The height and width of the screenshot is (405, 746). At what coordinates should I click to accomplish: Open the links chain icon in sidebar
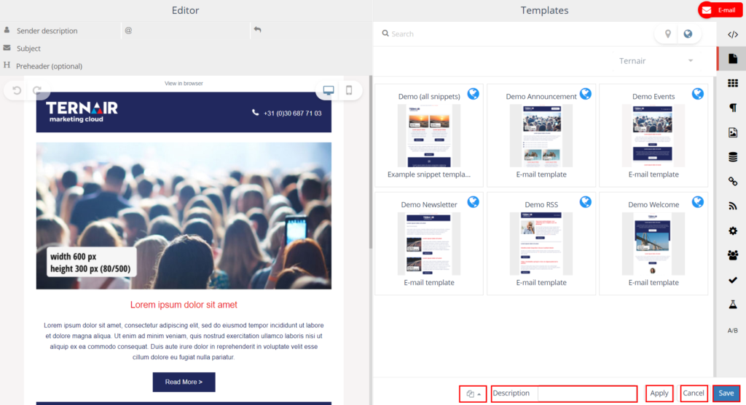pyautogui.click(x=733, y=181)
